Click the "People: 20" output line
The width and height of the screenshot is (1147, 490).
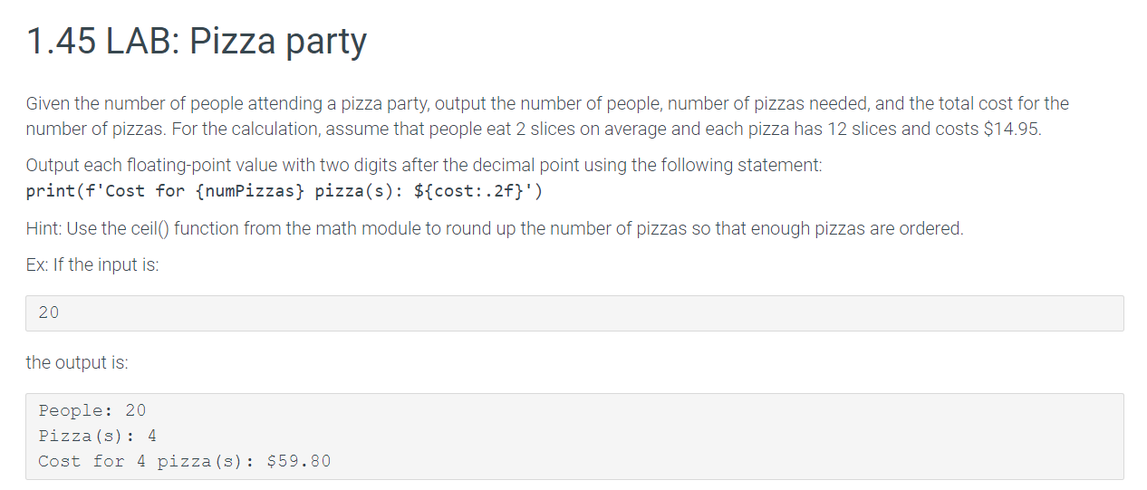[x=92, y=410]
